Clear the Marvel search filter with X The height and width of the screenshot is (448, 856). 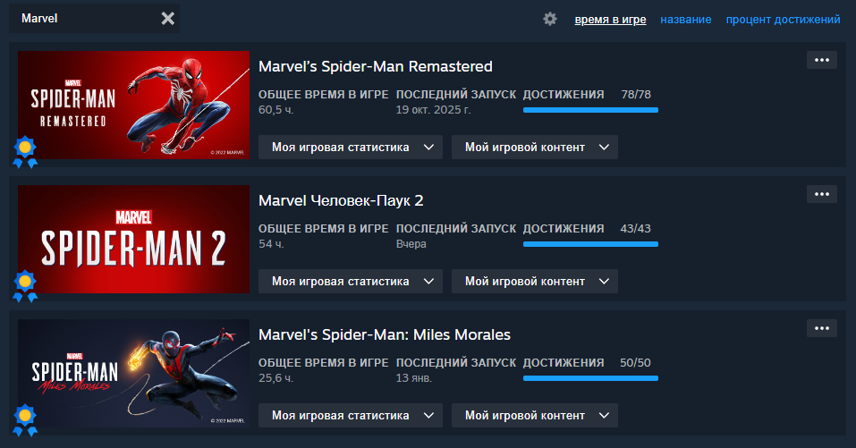(167, 19)
